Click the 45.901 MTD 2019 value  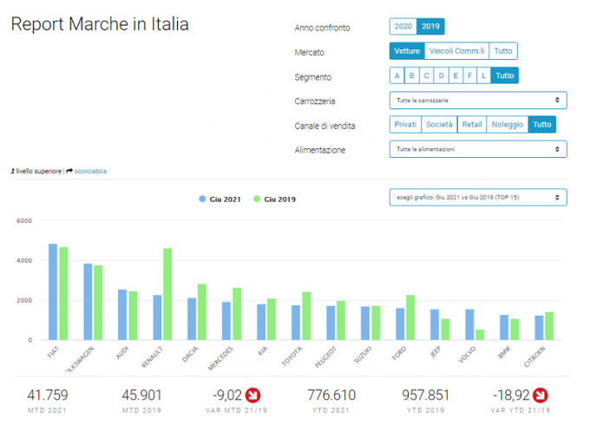tap(141, 395)
